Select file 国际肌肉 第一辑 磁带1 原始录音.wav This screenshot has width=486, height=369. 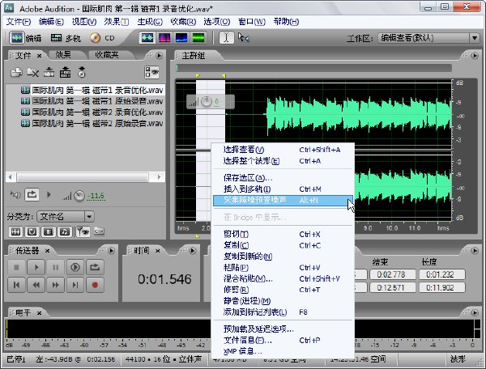click(x=92, y=101)
